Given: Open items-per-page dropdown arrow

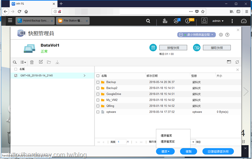Looking at the screenshot, I should pyautogui.click(x=193, y=142).
